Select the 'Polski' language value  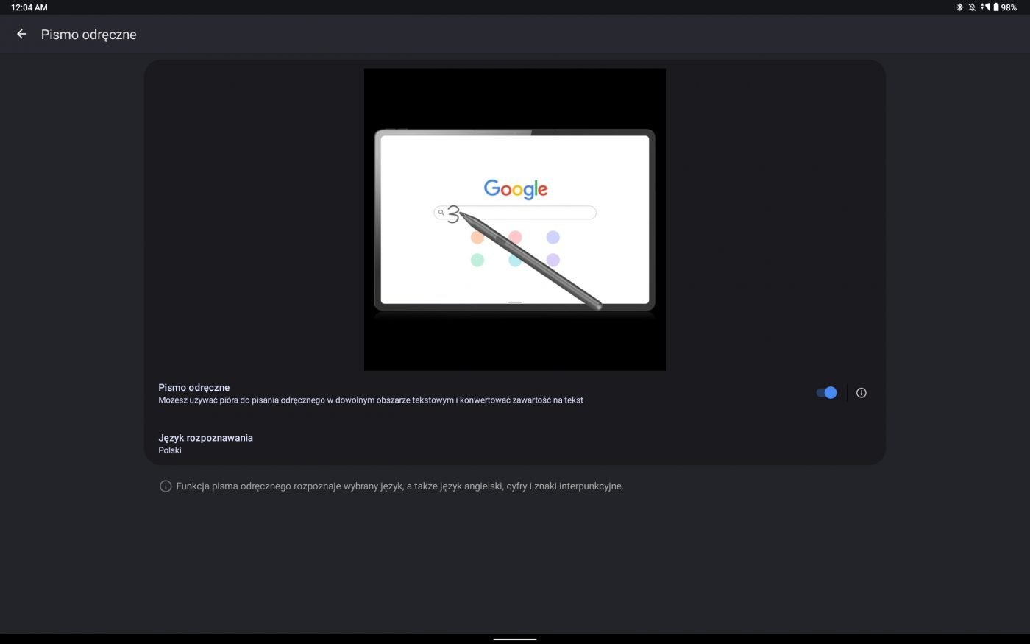(170, 450)
